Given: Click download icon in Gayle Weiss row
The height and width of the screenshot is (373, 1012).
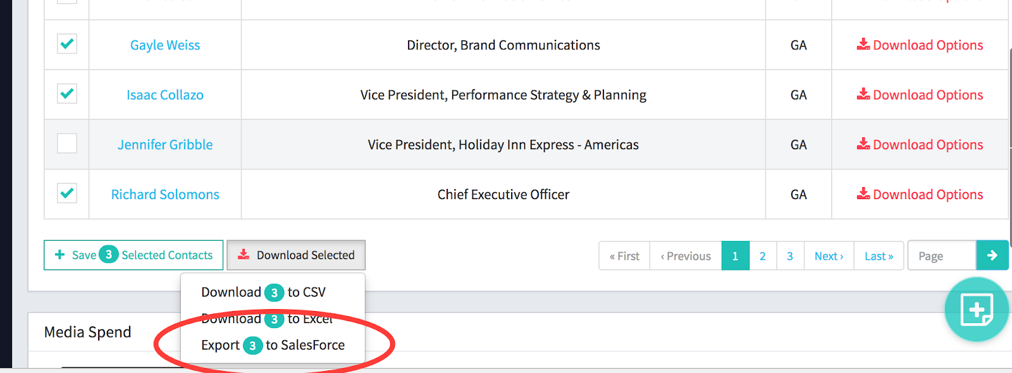Looking at the screenshot, I should (x=863, y=44).
